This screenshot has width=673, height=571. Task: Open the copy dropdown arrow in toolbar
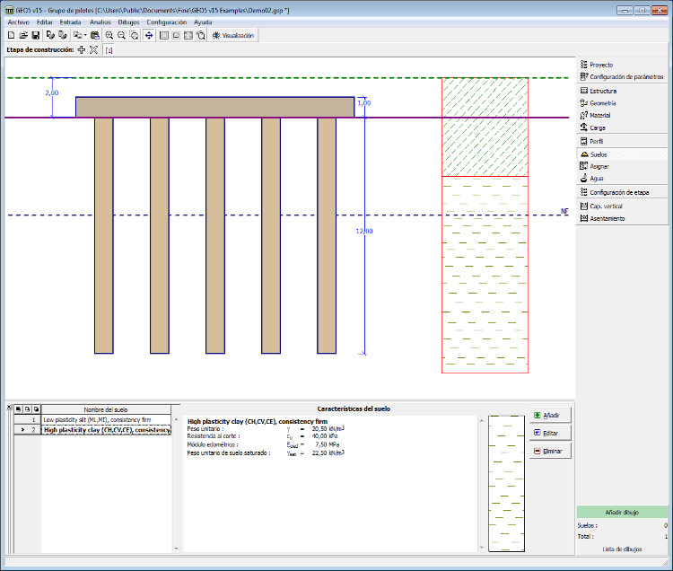(x=85, y=35)
